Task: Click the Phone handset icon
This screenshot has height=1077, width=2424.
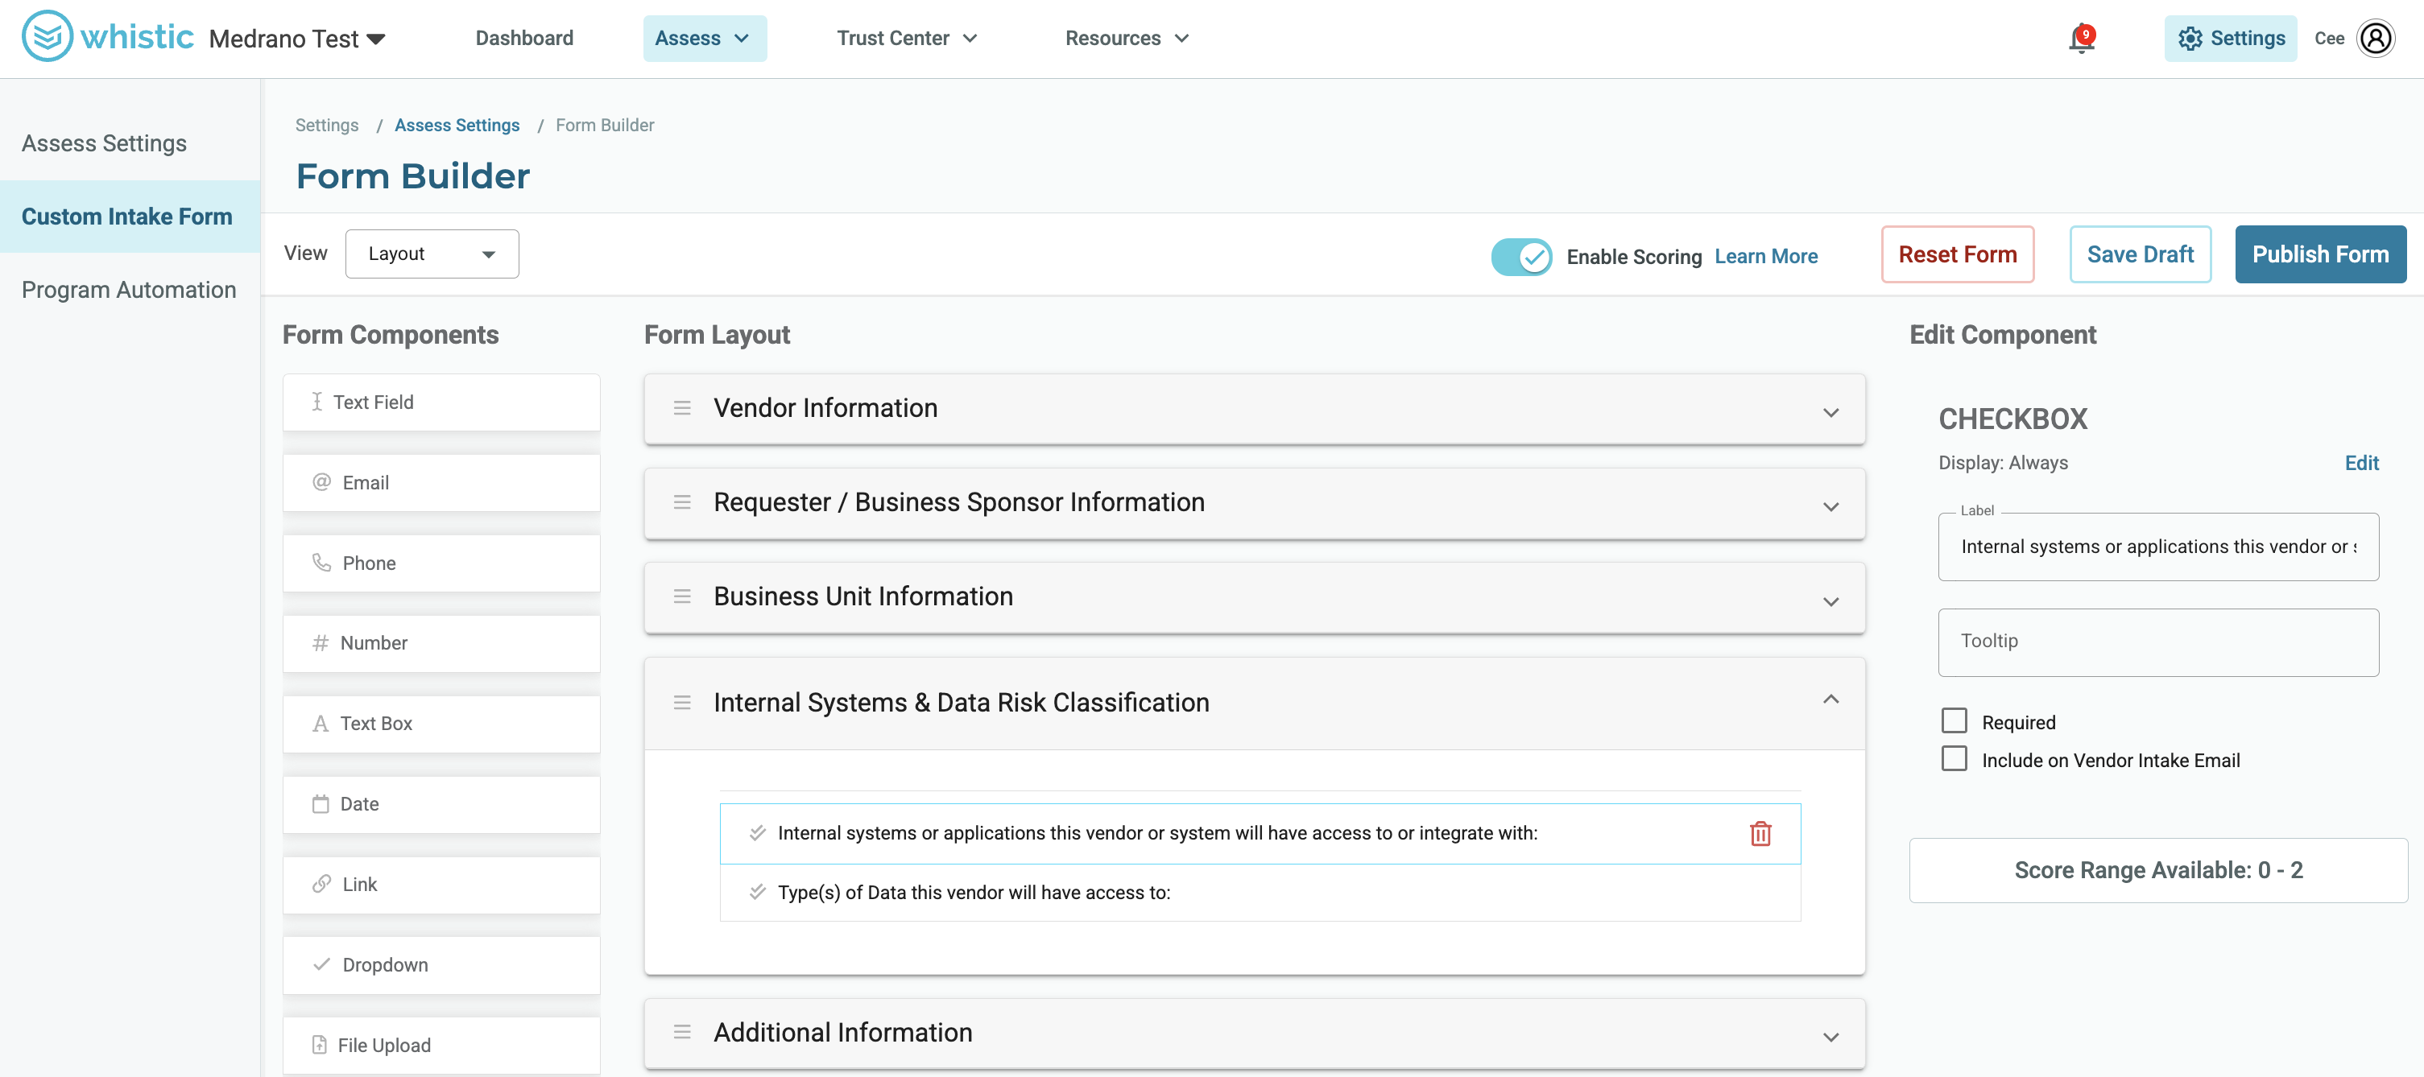Action: click(322, 563)
